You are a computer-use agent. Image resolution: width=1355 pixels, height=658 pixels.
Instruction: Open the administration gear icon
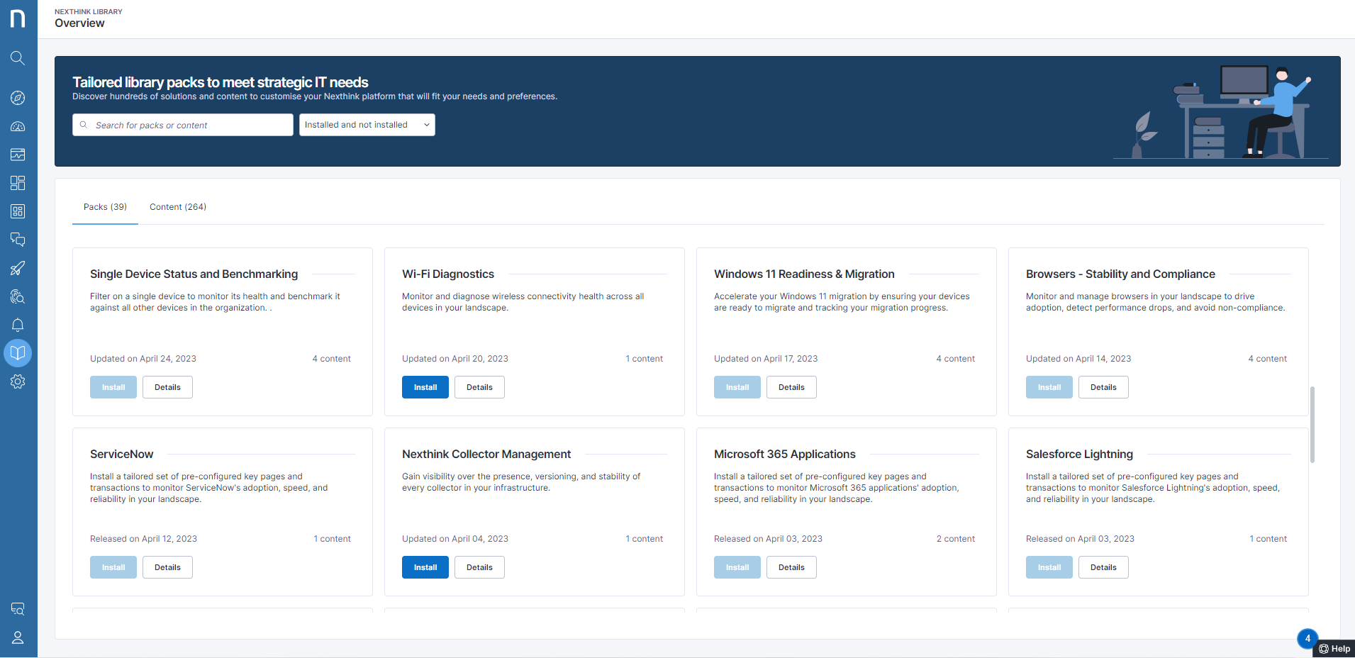[x=18, y=381]
